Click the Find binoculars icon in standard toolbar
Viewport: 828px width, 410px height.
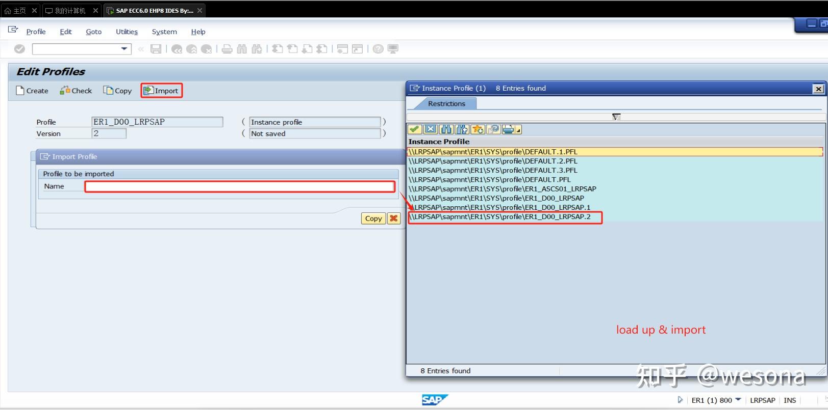point(242,49)
